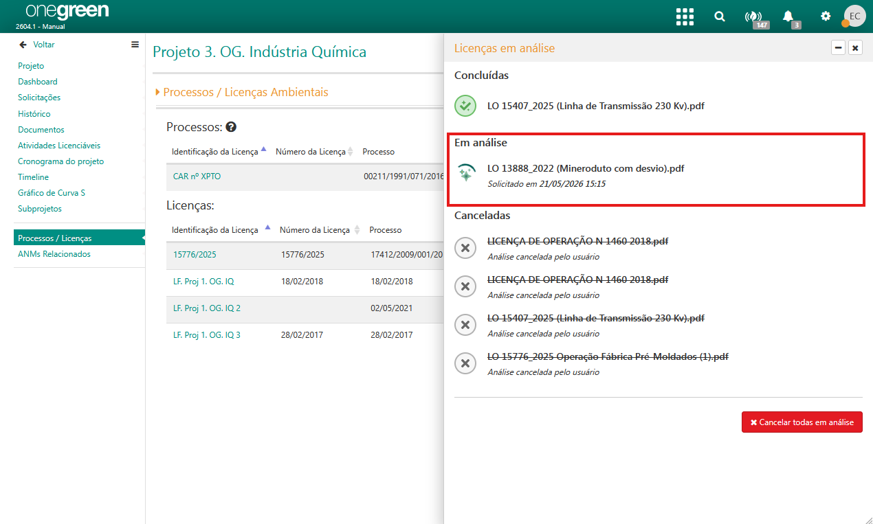Open the apps grid menu
This screenshot has height=524, width=873.
point(685,16)
